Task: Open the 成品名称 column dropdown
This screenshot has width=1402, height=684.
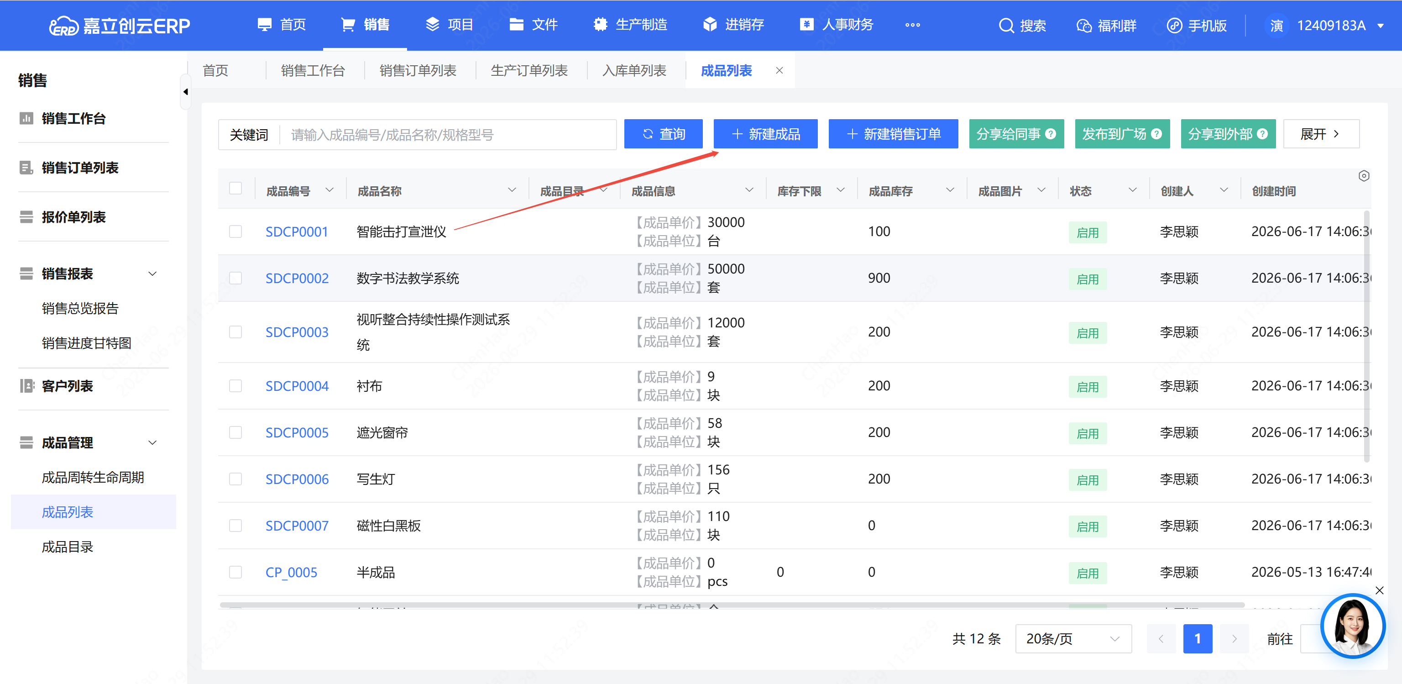Action: 512,190
